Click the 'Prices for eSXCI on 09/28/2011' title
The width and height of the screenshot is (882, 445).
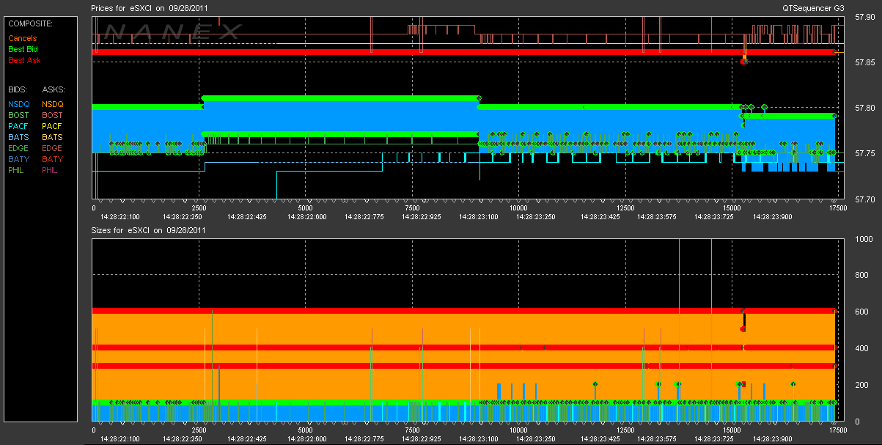(148, 7)
